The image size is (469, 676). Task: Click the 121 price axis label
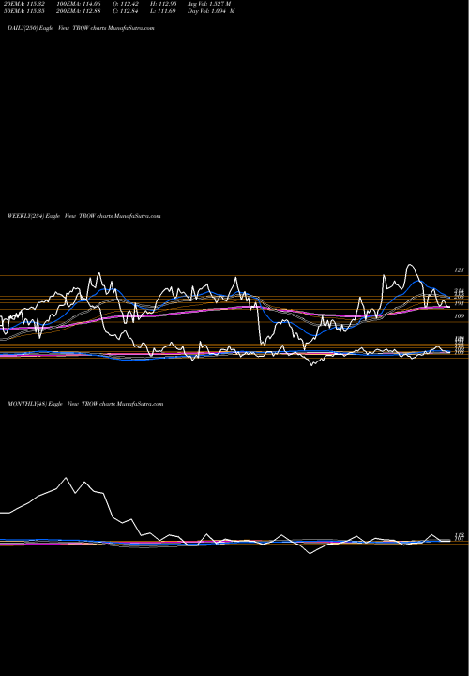pos(460,269)
